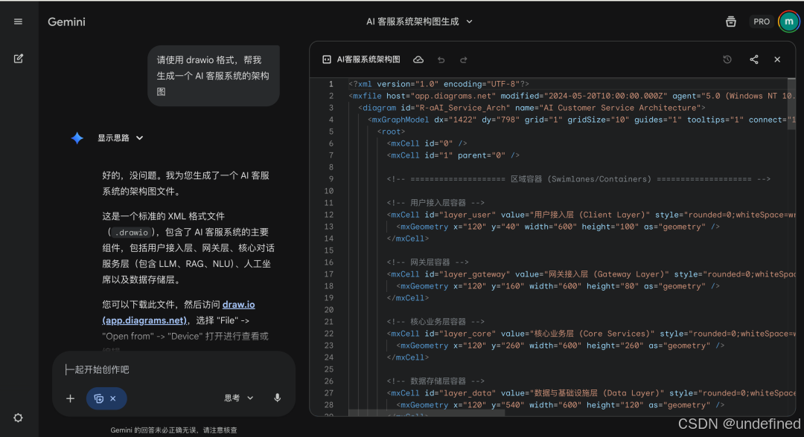Click mxCell id="1" parent line

click(x=453, y=155)
